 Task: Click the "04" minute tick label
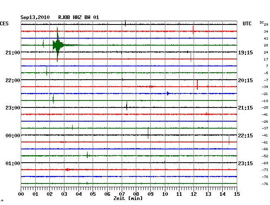pyautogui.click(x=79, y=194)
